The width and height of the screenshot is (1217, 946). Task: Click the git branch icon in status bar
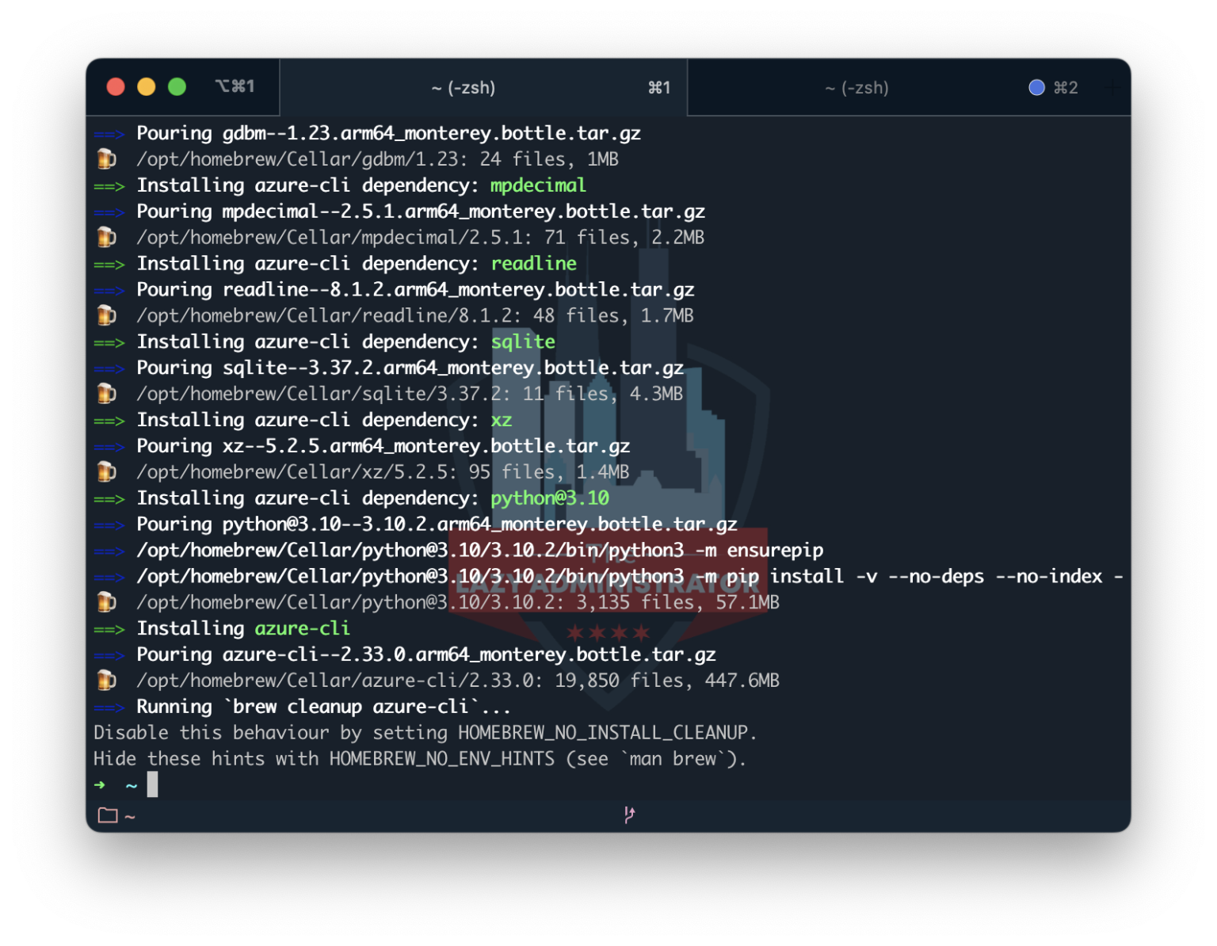pos(629,814)
